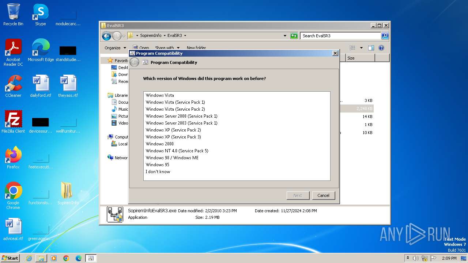Click the Start button

click(10, 258)
